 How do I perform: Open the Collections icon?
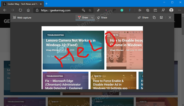[148, 10]
